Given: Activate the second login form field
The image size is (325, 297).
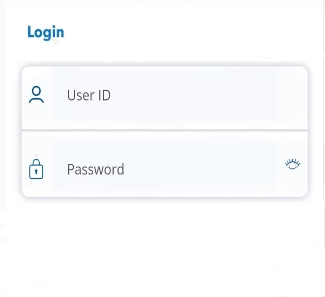Looking at the screenshot, I should tap(165, 169).
